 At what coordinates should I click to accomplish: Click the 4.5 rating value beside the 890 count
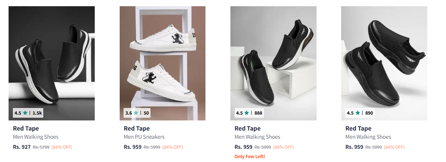click(350, 113)
